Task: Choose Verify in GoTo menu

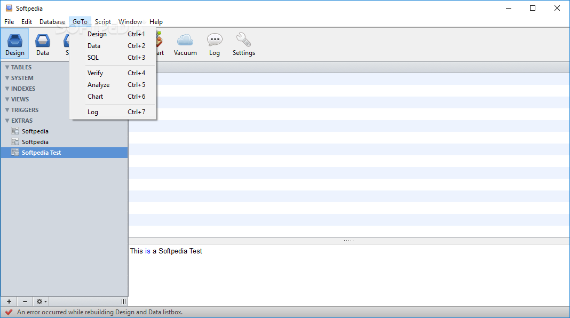Action: pyautogui.click(x=113, y=73)
